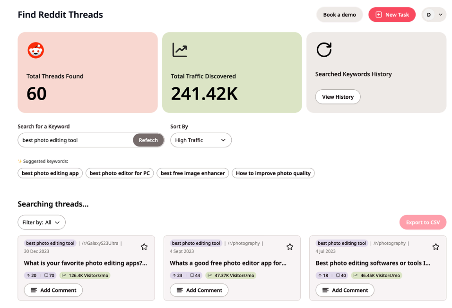Select suggested keyword best photo editor for PC

click(x=120, y=173)
